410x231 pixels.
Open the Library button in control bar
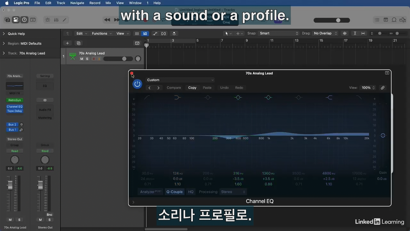point(7,20)
